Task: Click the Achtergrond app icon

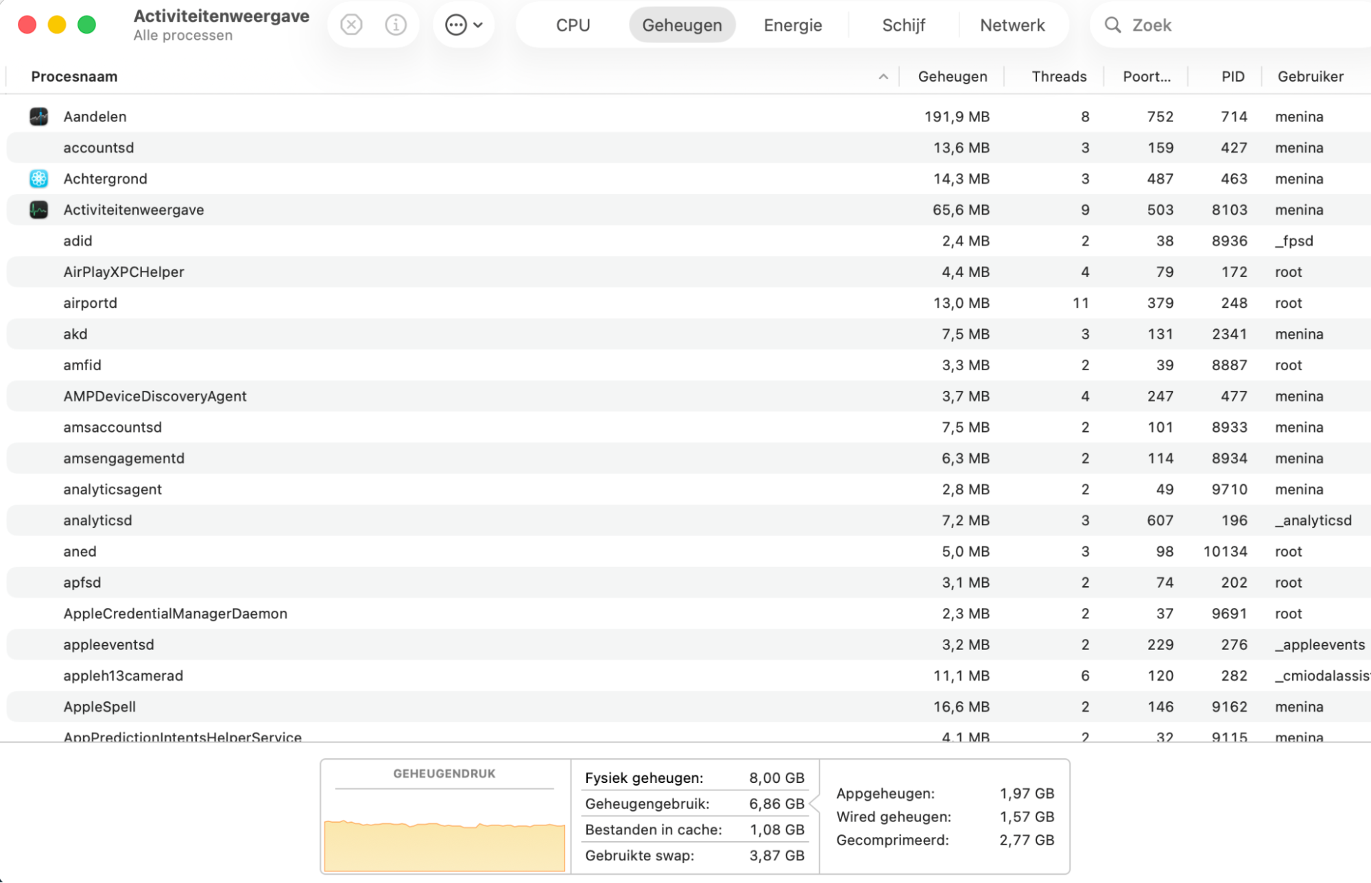Action: point(39,179)
